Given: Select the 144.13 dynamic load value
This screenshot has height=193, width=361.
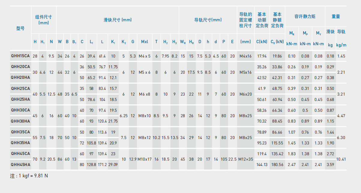Looking at the screenshot, I should pyautogui.click(x=262, y=165).
